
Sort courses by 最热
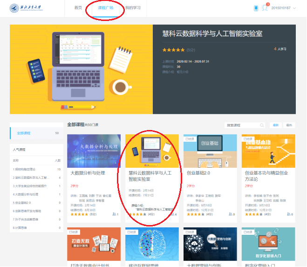point(289,125)
